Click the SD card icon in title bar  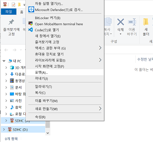5,4
